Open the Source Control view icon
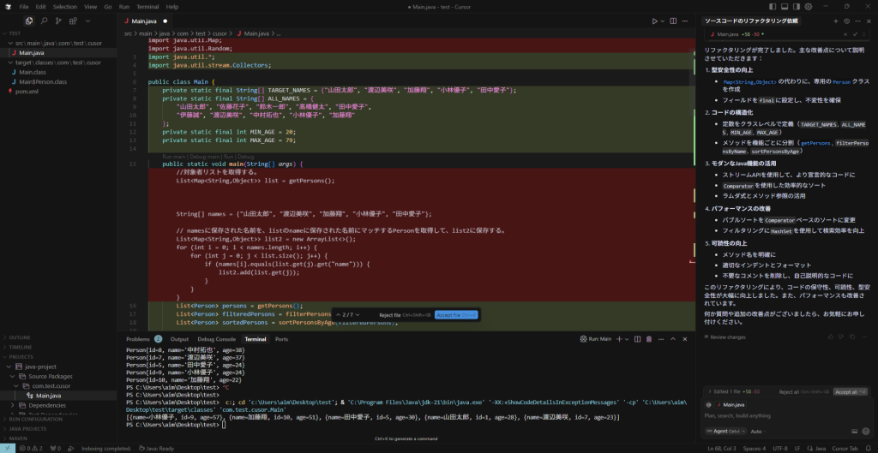878x453 pixels. click(58, 21)
